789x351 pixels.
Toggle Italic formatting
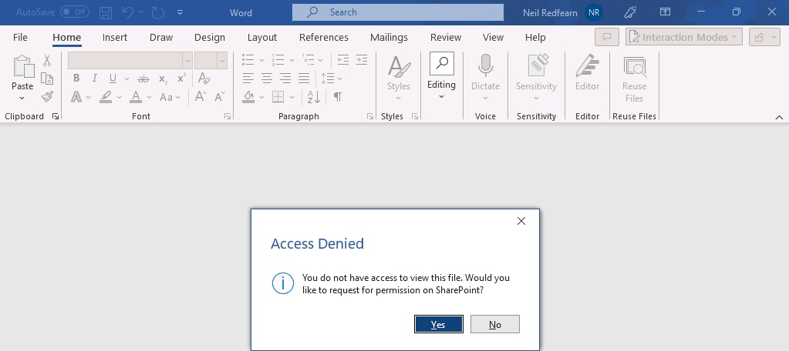pos(95,79)
